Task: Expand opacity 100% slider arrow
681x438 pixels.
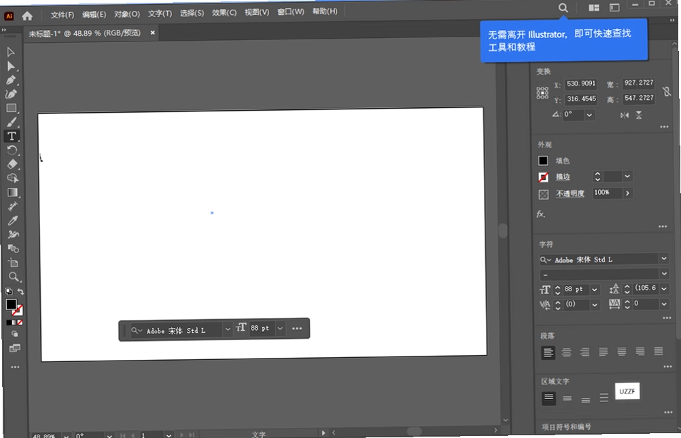Action: 627,193
